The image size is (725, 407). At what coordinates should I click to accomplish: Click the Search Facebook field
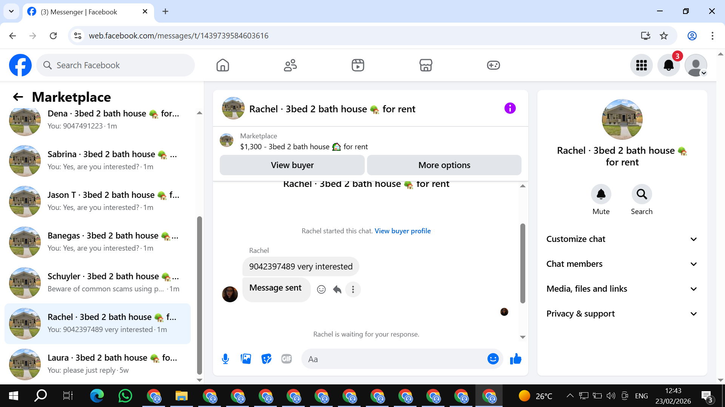click(116, 65)
